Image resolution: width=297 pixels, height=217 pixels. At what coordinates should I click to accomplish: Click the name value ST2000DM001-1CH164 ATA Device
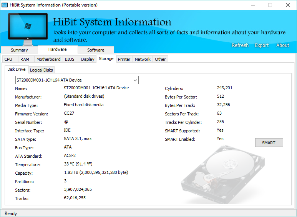coord(96,88)
